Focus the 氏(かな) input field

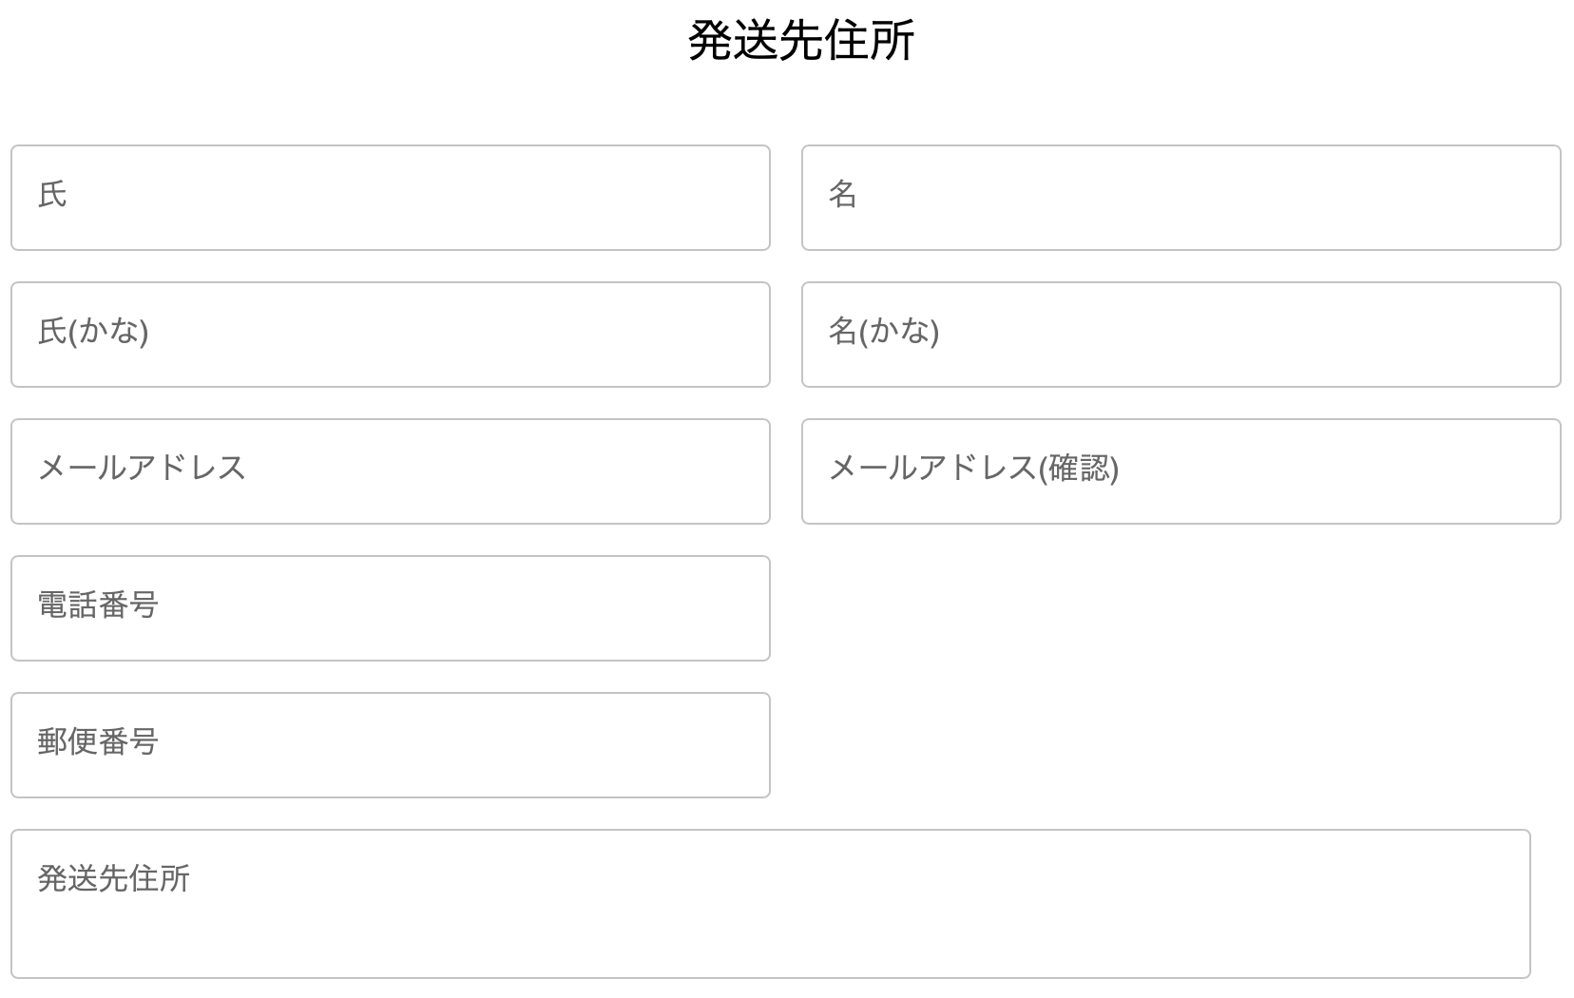(x=390, y=335)
